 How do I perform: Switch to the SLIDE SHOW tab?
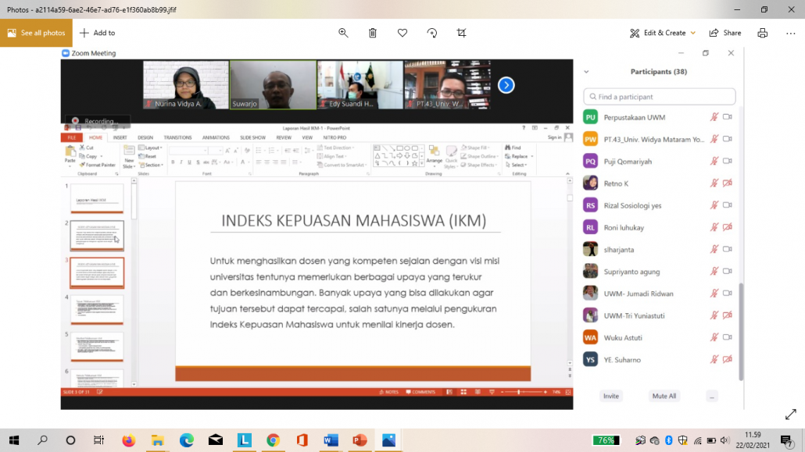pyautogui.click(x=252, y=137)
